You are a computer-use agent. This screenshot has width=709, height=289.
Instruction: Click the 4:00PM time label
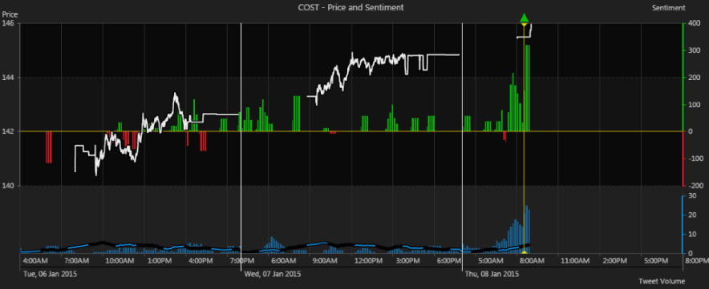point(200,260)
